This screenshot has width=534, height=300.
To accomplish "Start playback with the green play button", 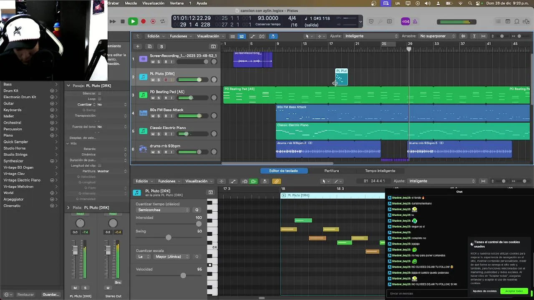I will tap(133, 21).
